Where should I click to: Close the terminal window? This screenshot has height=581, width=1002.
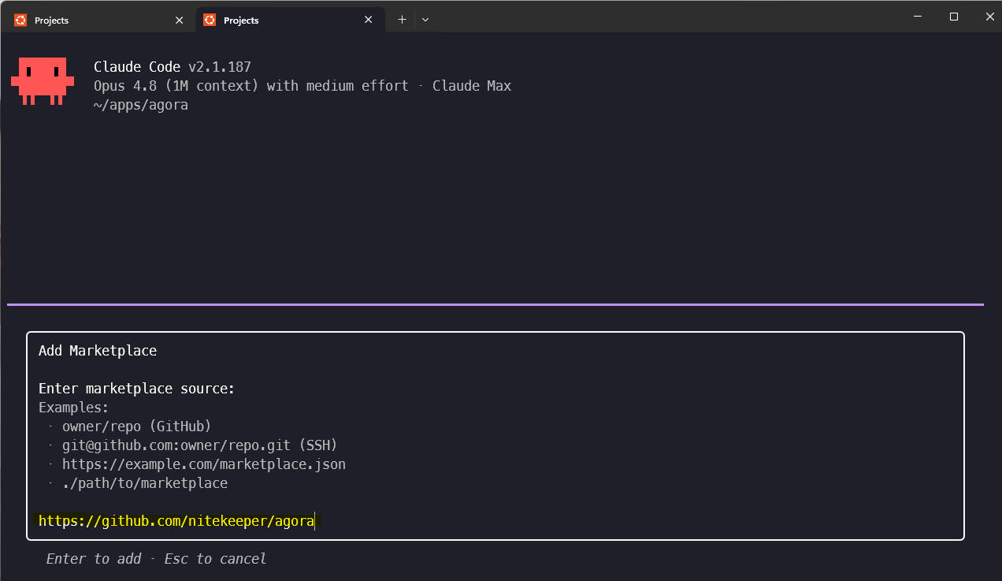coord(989,17)
